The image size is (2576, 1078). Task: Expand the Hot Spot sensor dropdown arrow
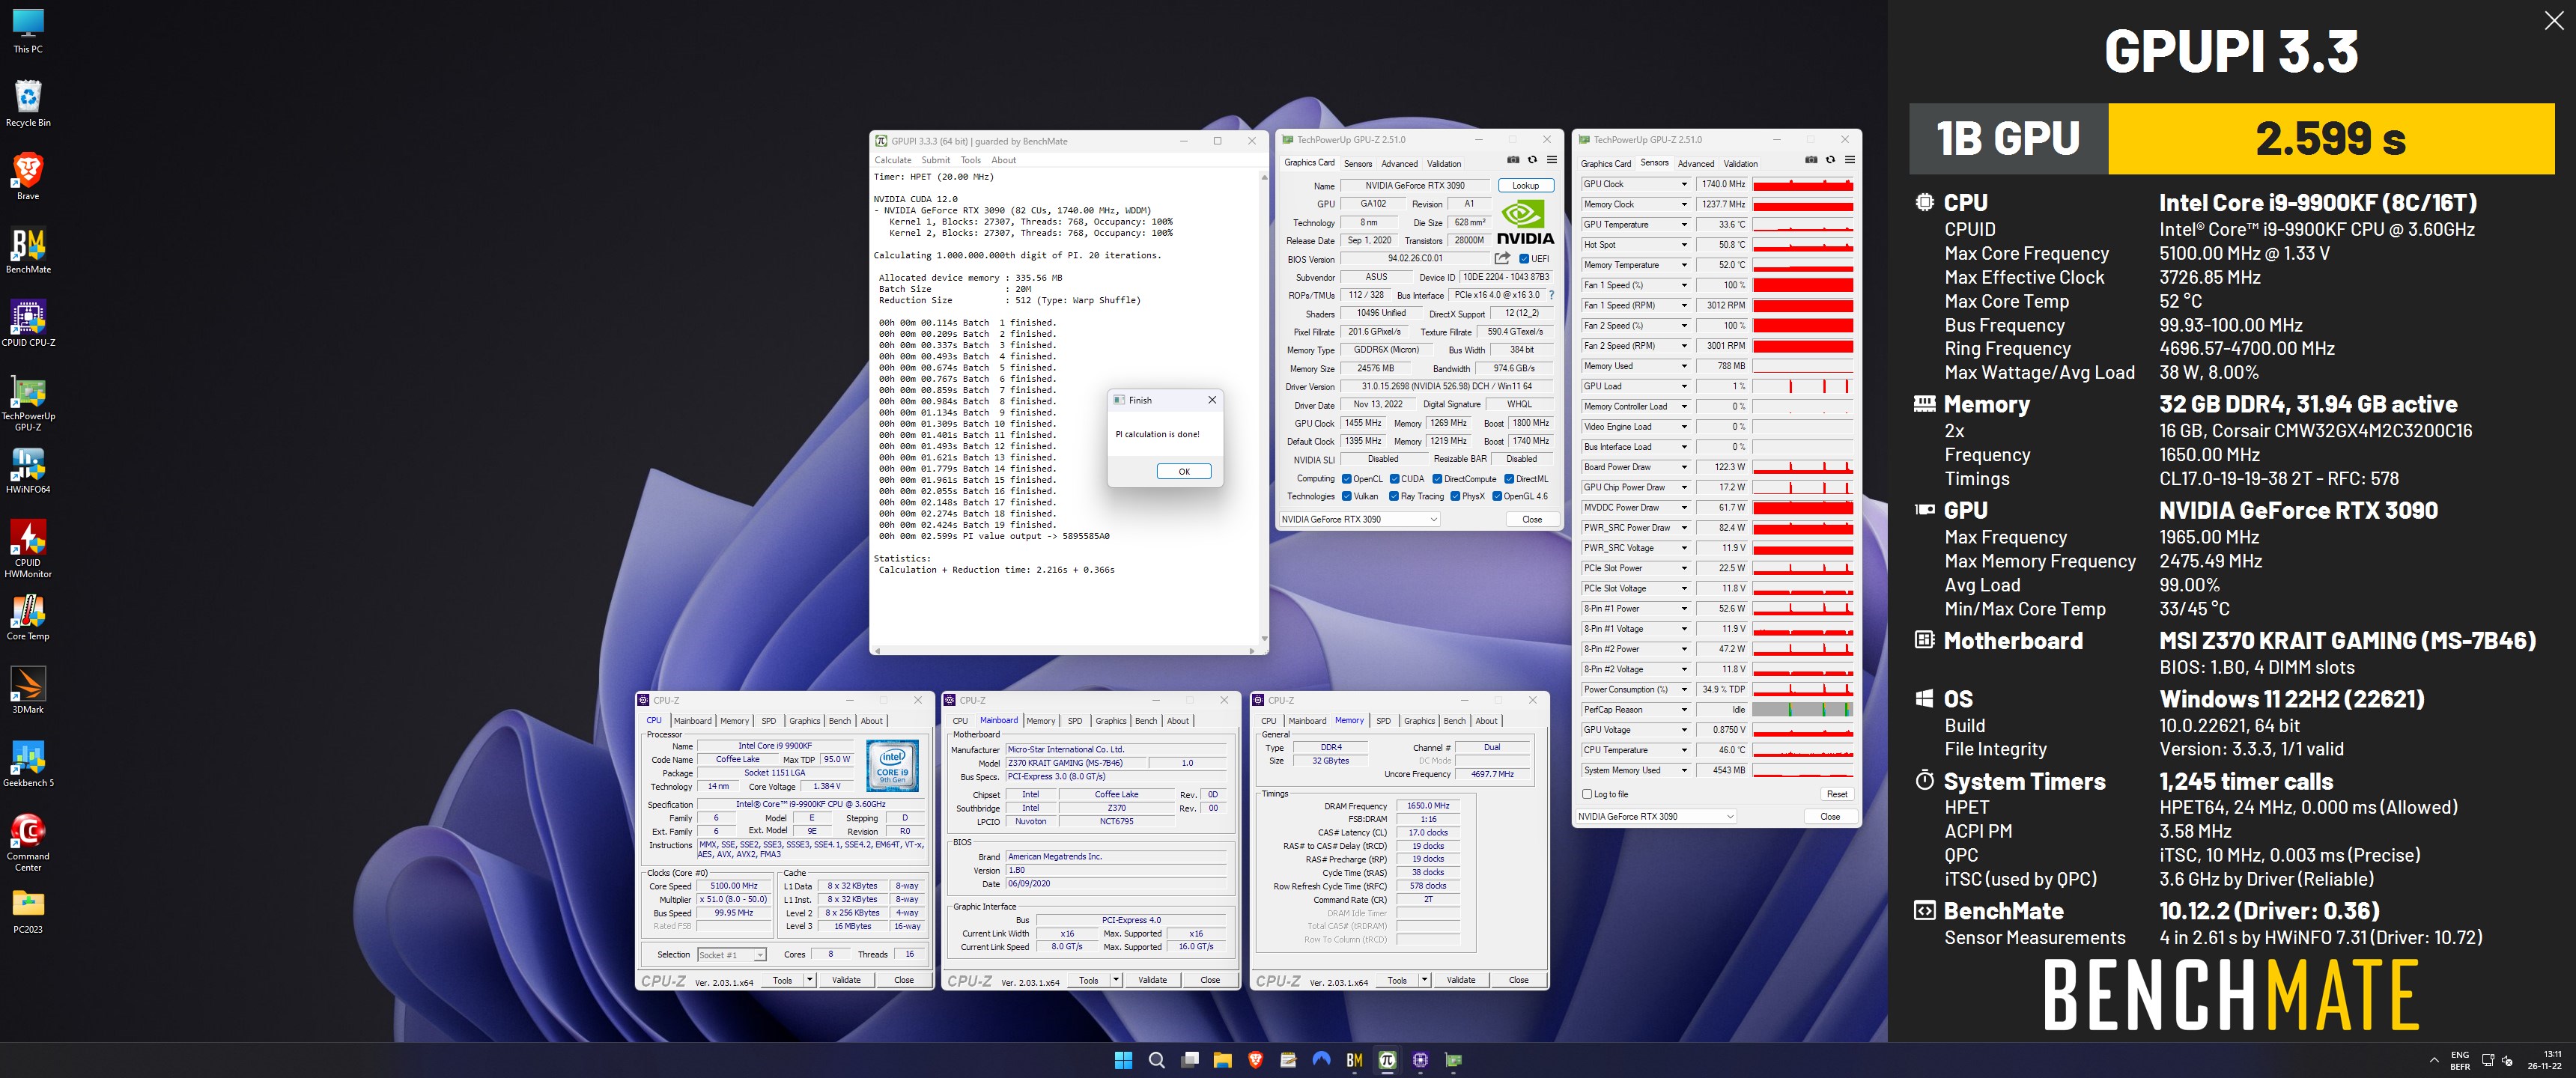coord(1684,245)
